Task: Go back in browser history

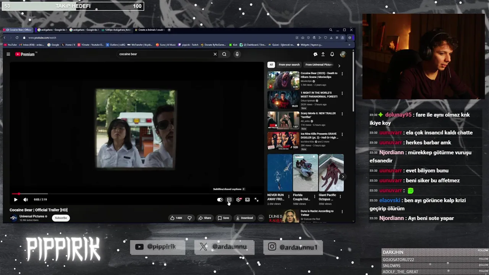Action: tap(5, 37)
